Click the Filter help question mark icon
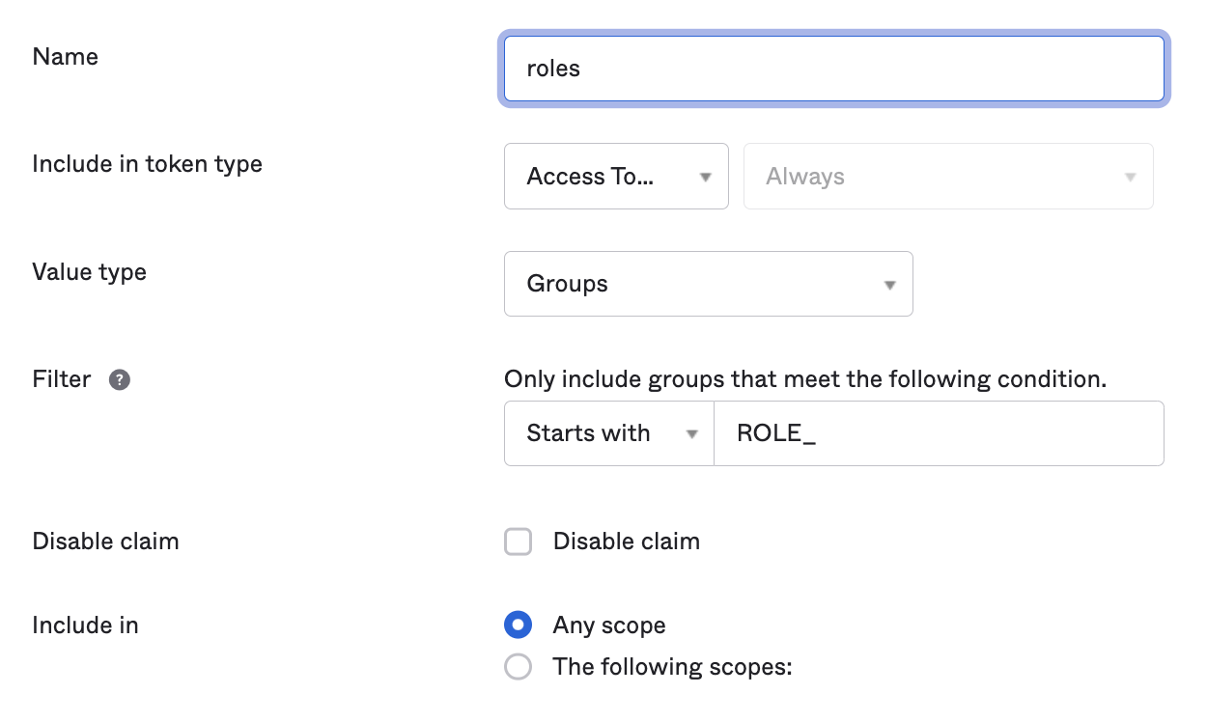Viewport: 1207px width, 722px height. click(120, 379)
